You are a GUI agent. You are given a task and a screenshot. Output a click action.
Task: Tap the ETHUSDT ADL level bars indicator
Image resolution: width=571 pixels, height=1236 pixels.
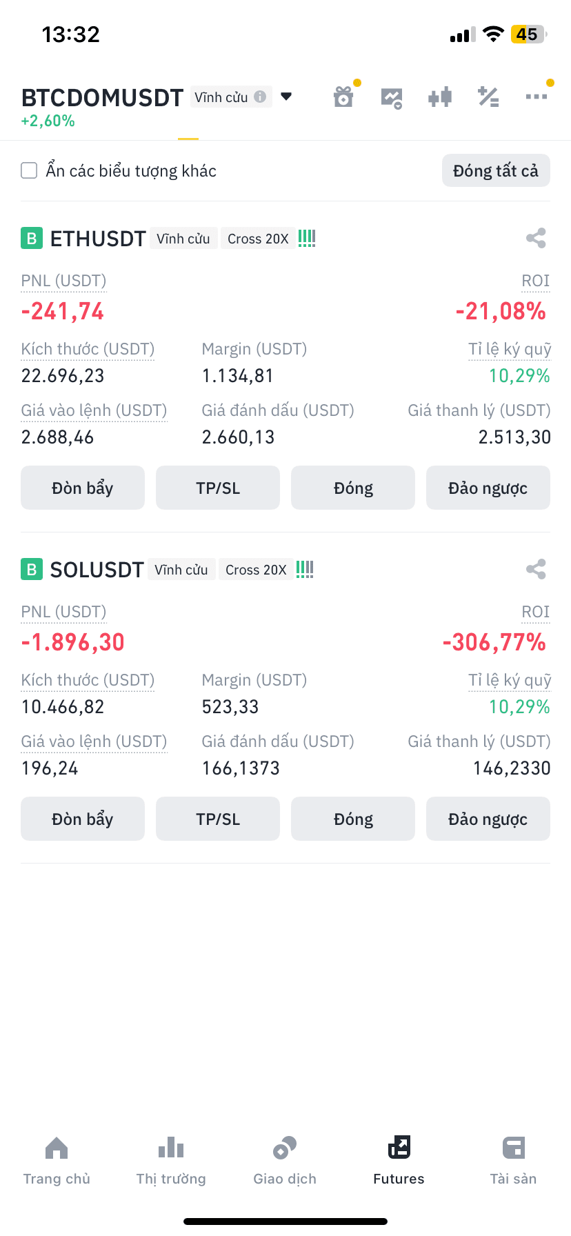pyautogui.click(x=307, y=239)
